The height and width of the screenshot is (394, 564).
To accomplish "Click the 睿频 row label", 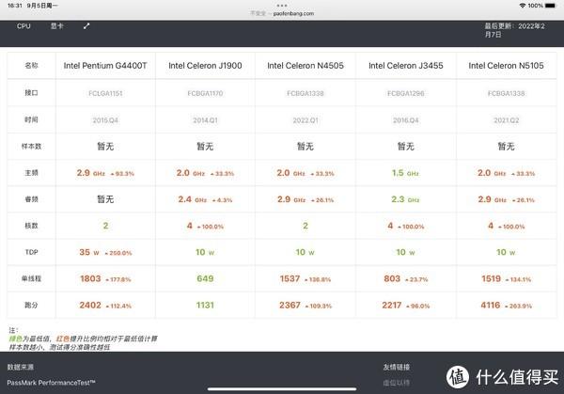I will point(31,199).
